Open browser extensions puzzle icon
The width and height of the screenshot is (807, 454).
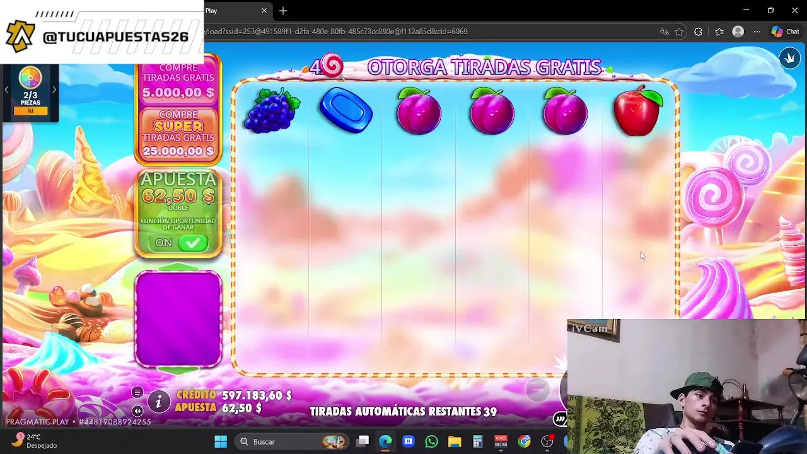698,32
